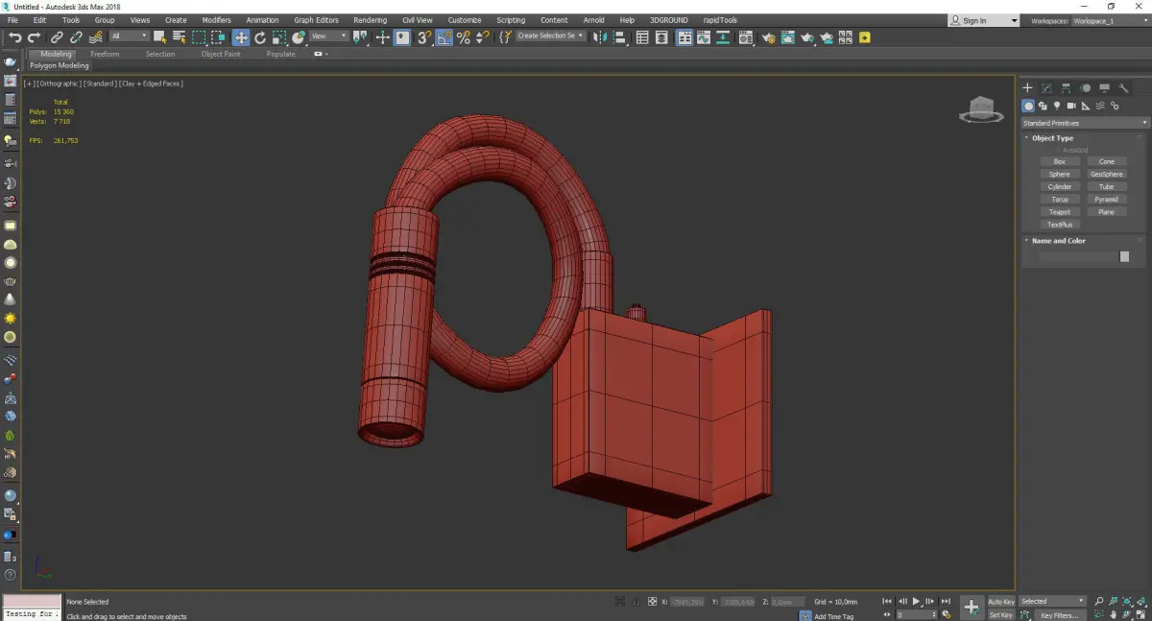The height and width of the screenshot is (621, 1152).
Task: Click the Key Filters button
Action: tap(1059, 615)
